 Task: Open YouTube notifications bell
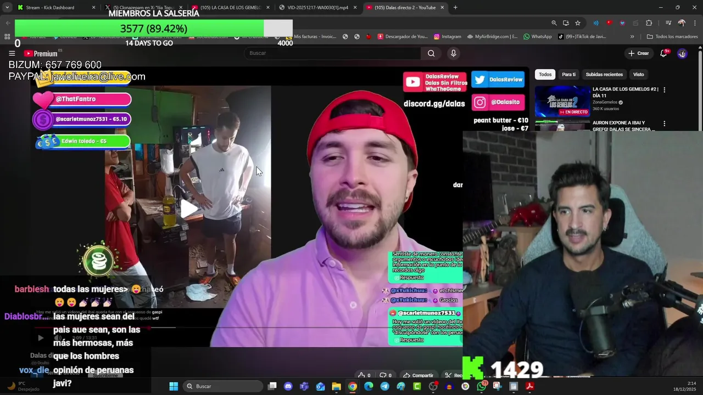pyautogui.click(x=663, y=53)
